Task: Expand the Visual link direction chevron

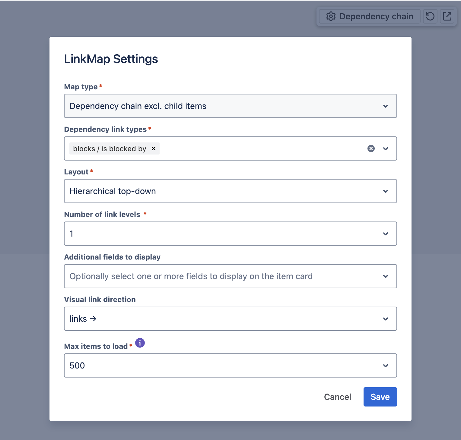Action: coord(386,319)
